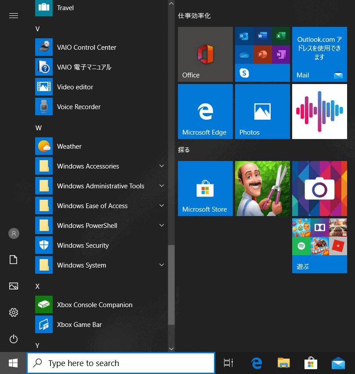
Task: Open Spotify in the 遊ぶ tile folder
Action: 301,246
